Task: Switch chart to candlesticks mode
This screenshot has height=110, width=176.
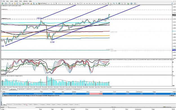Action: point(108,3)
